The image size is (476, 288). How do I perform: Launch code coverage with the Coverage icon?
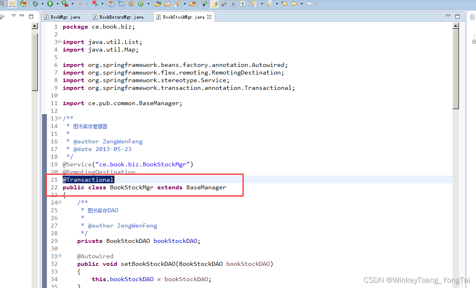(64, 4)
